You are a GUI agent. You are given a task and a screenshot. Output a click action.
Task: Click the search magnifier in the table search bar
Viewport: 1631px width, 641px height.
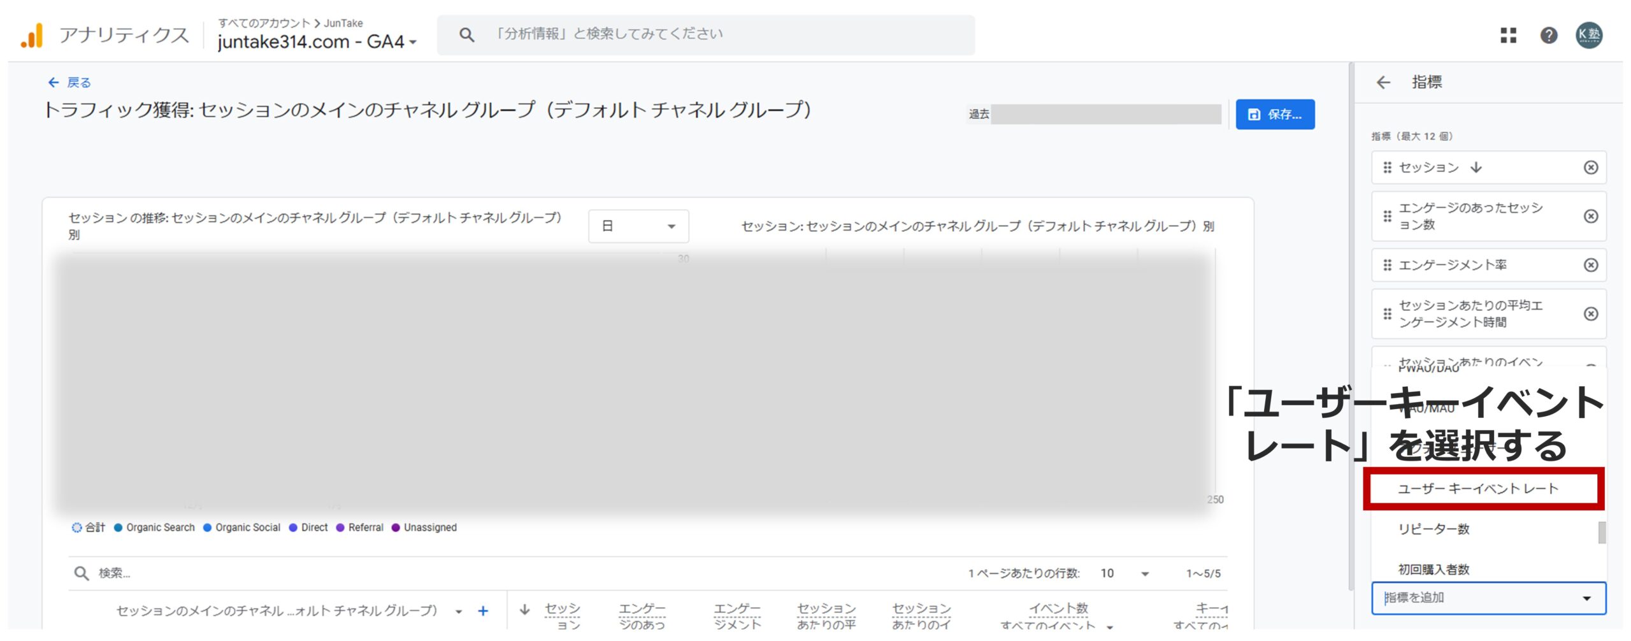tap(82, 573)
